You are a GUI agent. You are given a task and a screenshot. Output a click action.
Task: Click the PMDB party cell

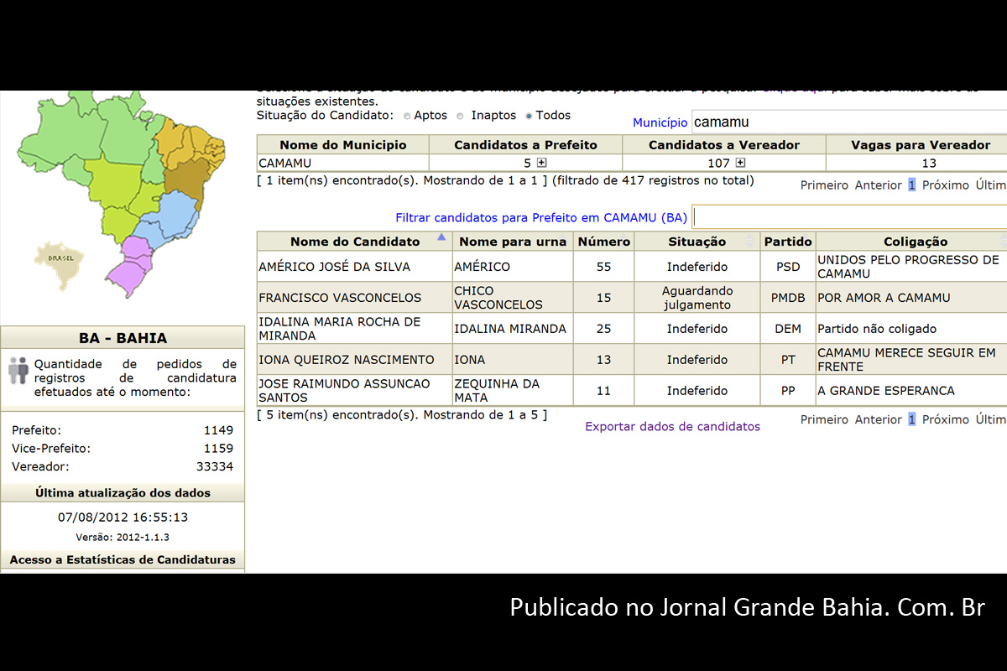pos(788,298)
